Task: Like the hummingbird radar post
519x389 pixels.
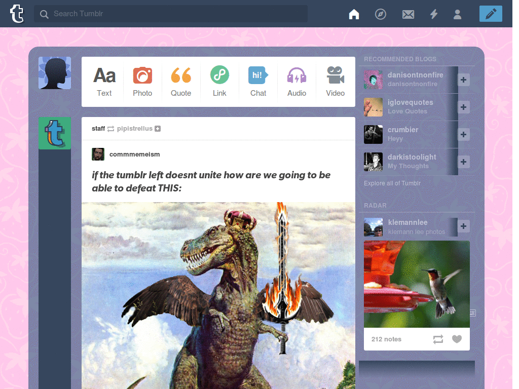Action: point(457,339)
